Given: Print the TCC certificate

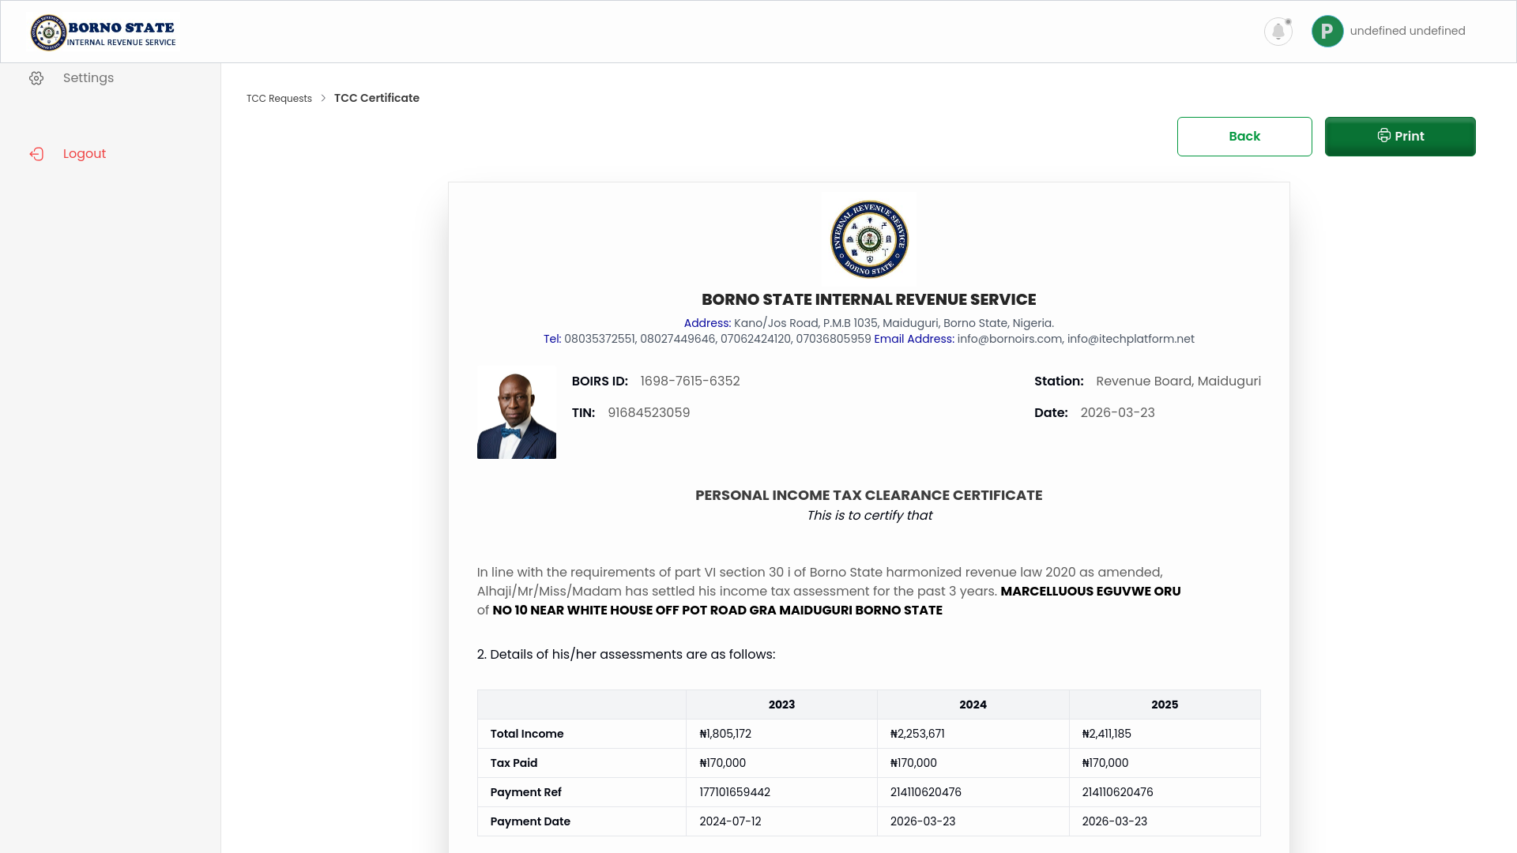Looking at the screenshot, I should 1400,137.
